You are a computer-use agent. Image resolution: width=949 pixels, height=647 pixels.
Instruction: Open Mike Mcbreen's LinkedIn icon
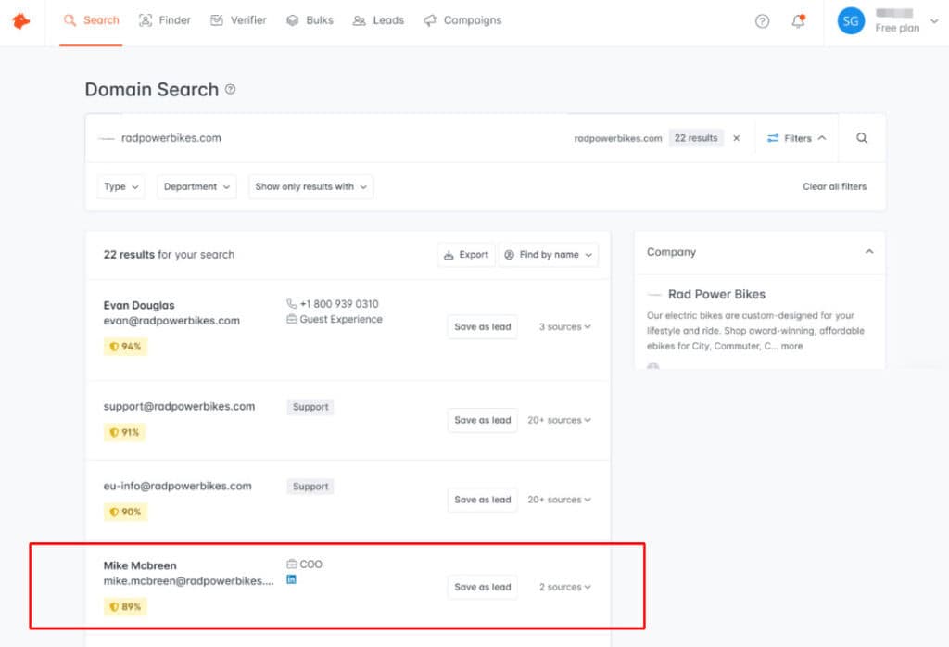click(292, 579)
